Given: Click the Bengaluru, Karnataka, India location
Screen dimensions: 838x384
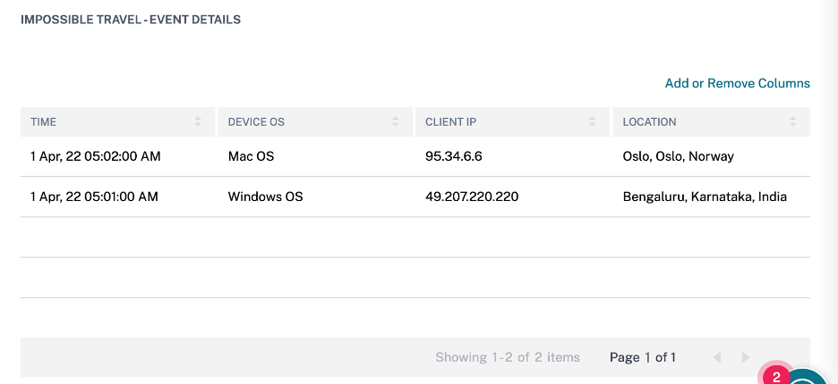Looking at the screenshot, I should click(705, 196).
